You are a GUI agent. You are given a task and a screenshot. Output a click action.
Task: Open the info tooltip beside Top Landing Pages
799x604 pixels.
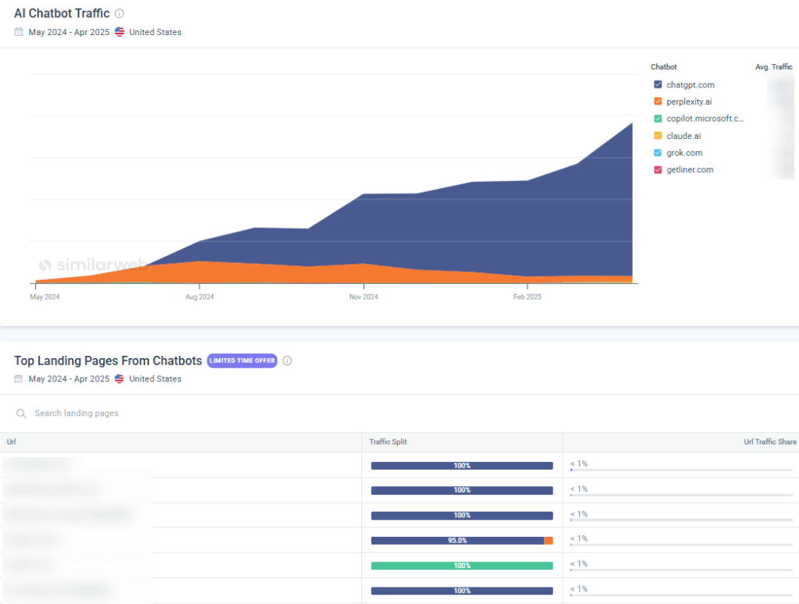(287, 361)
